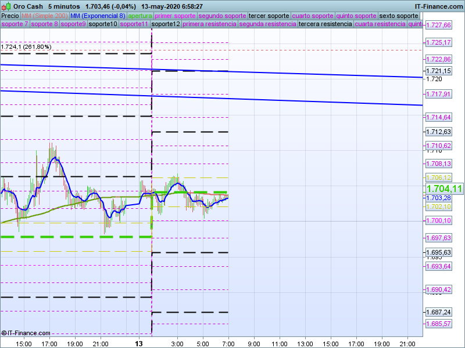Image resolution: width=465 pixels, height=348 pixels.
Task: Click the 1.685,57 price level tag
Action: [x=438, y=324]
